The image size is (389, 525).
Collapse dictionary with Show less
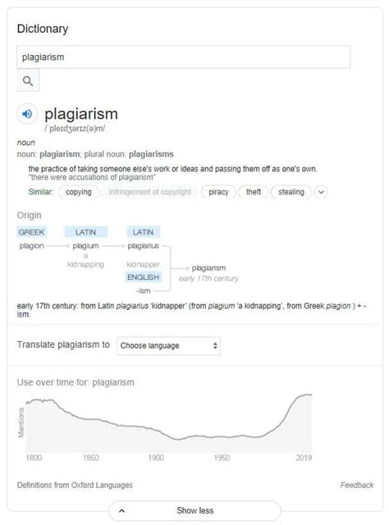click(194, 510)
